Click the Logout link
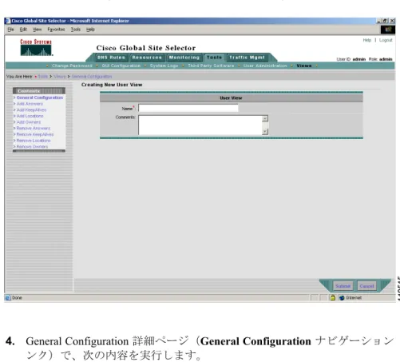This screenshot has height=362, width=400. pyautogui.click(x=386, y=40)
